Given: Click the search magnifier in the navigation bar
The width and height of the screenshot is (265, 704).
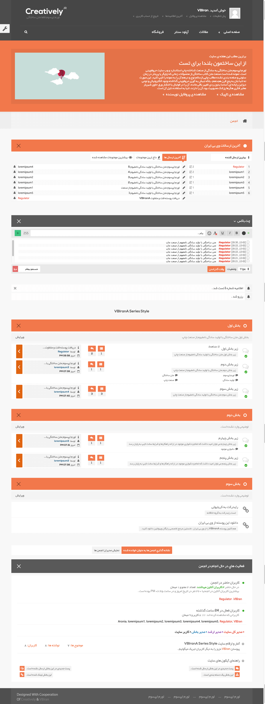Looking at the screenshot, I should [26, 32].
